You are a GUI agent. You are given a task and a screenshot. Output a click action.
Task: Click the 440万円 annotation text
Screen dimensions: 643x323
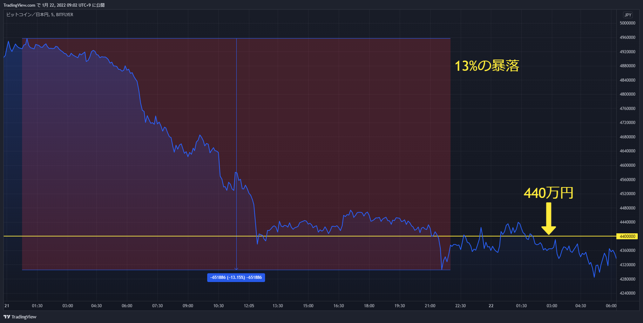(548, 193)
